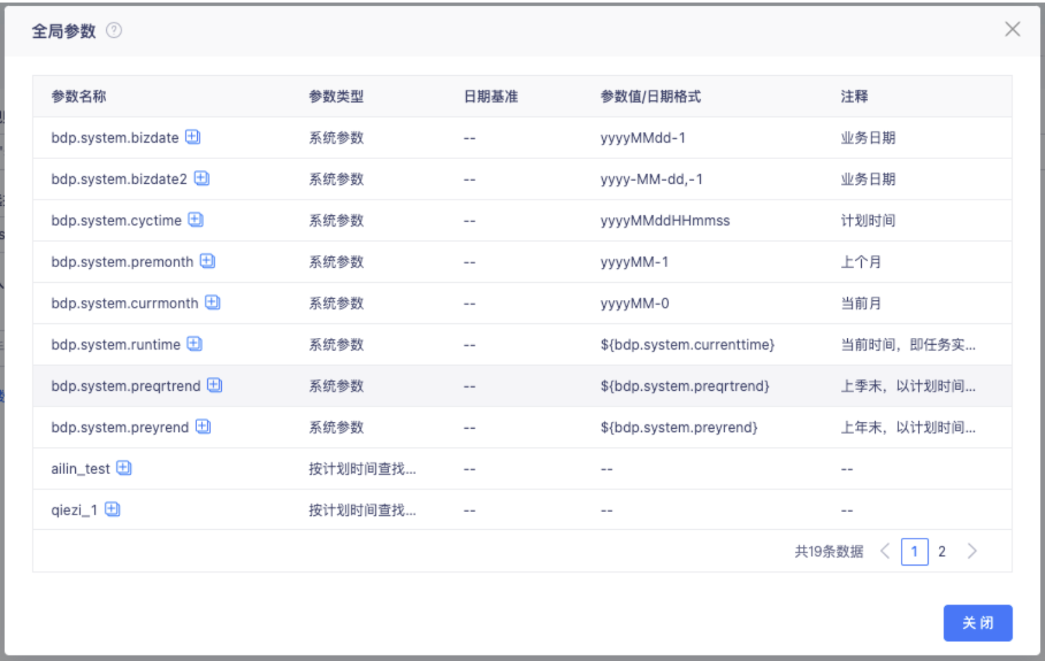Click the 当前月 comment cell
Screen dimensions: 1050x668
[860, 303]
